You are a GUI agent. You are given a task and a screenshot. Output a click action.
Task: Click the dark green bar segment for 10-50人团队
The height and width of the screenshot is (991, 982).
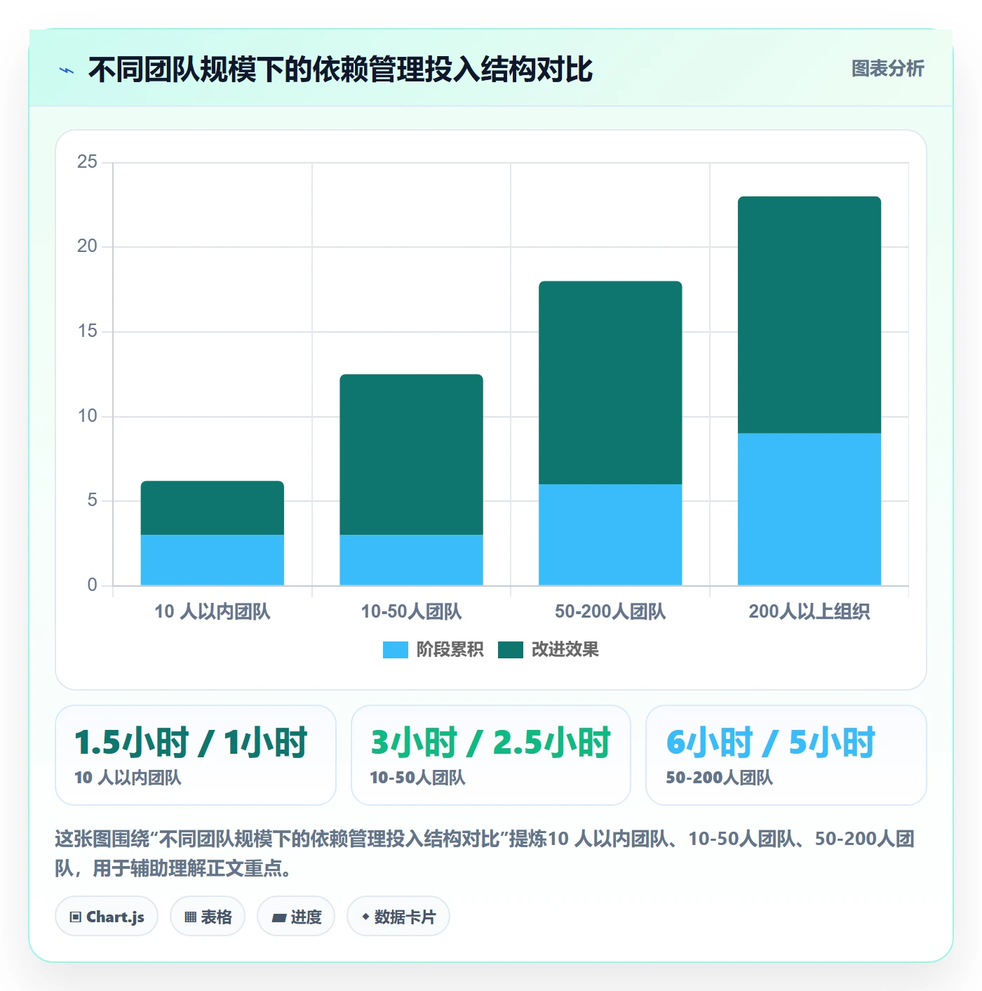(412, 455)
